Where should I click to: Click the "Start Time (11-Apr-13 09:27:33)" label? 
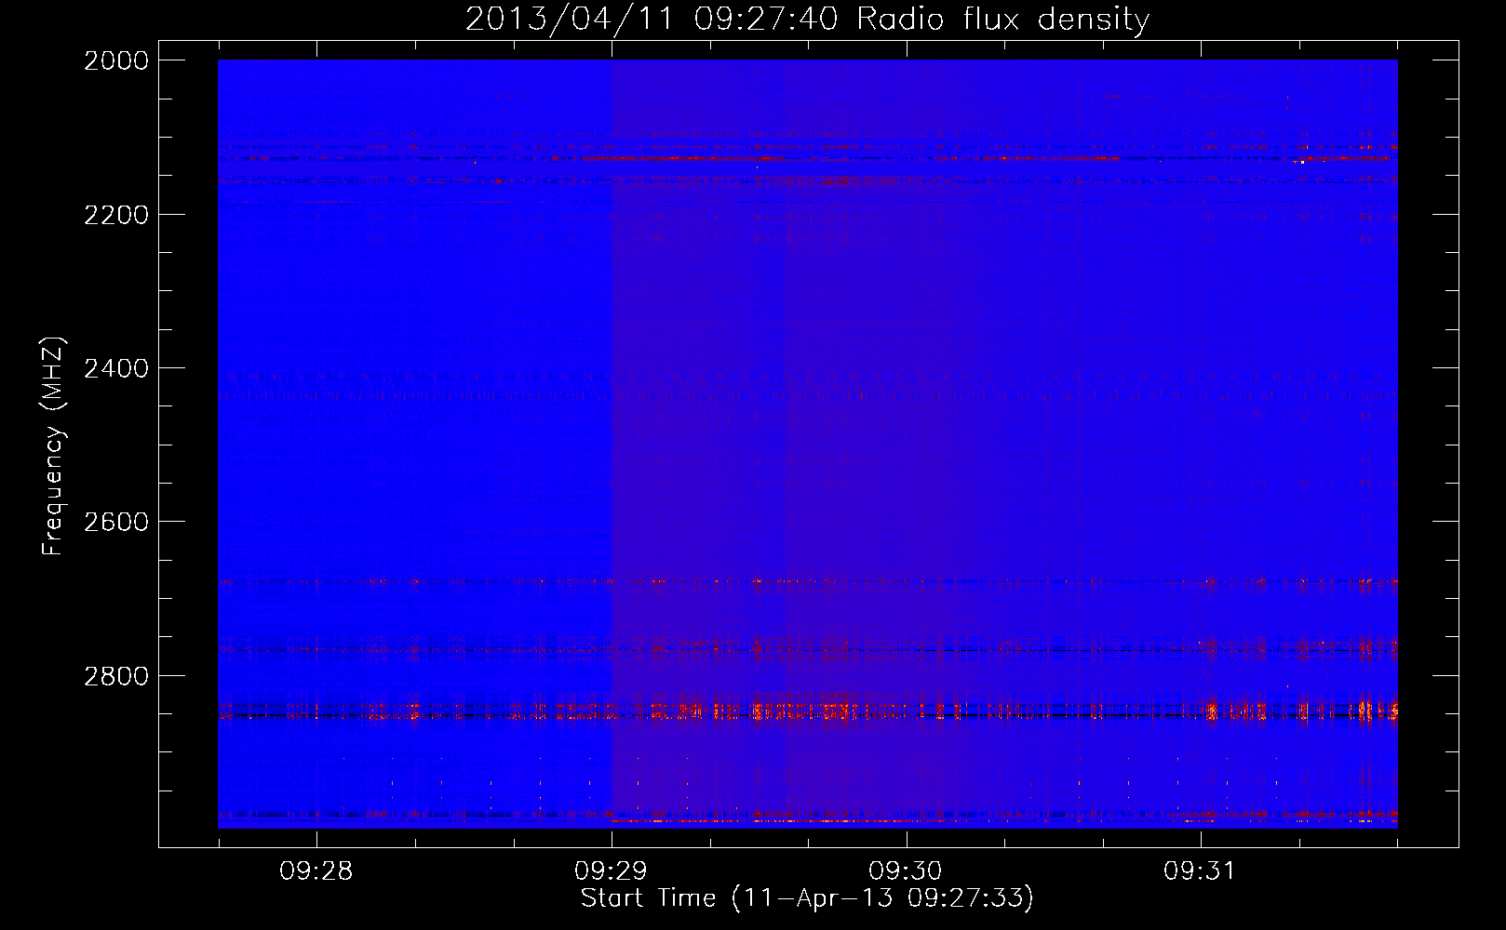pyautogui.click(x=807, y=898)
